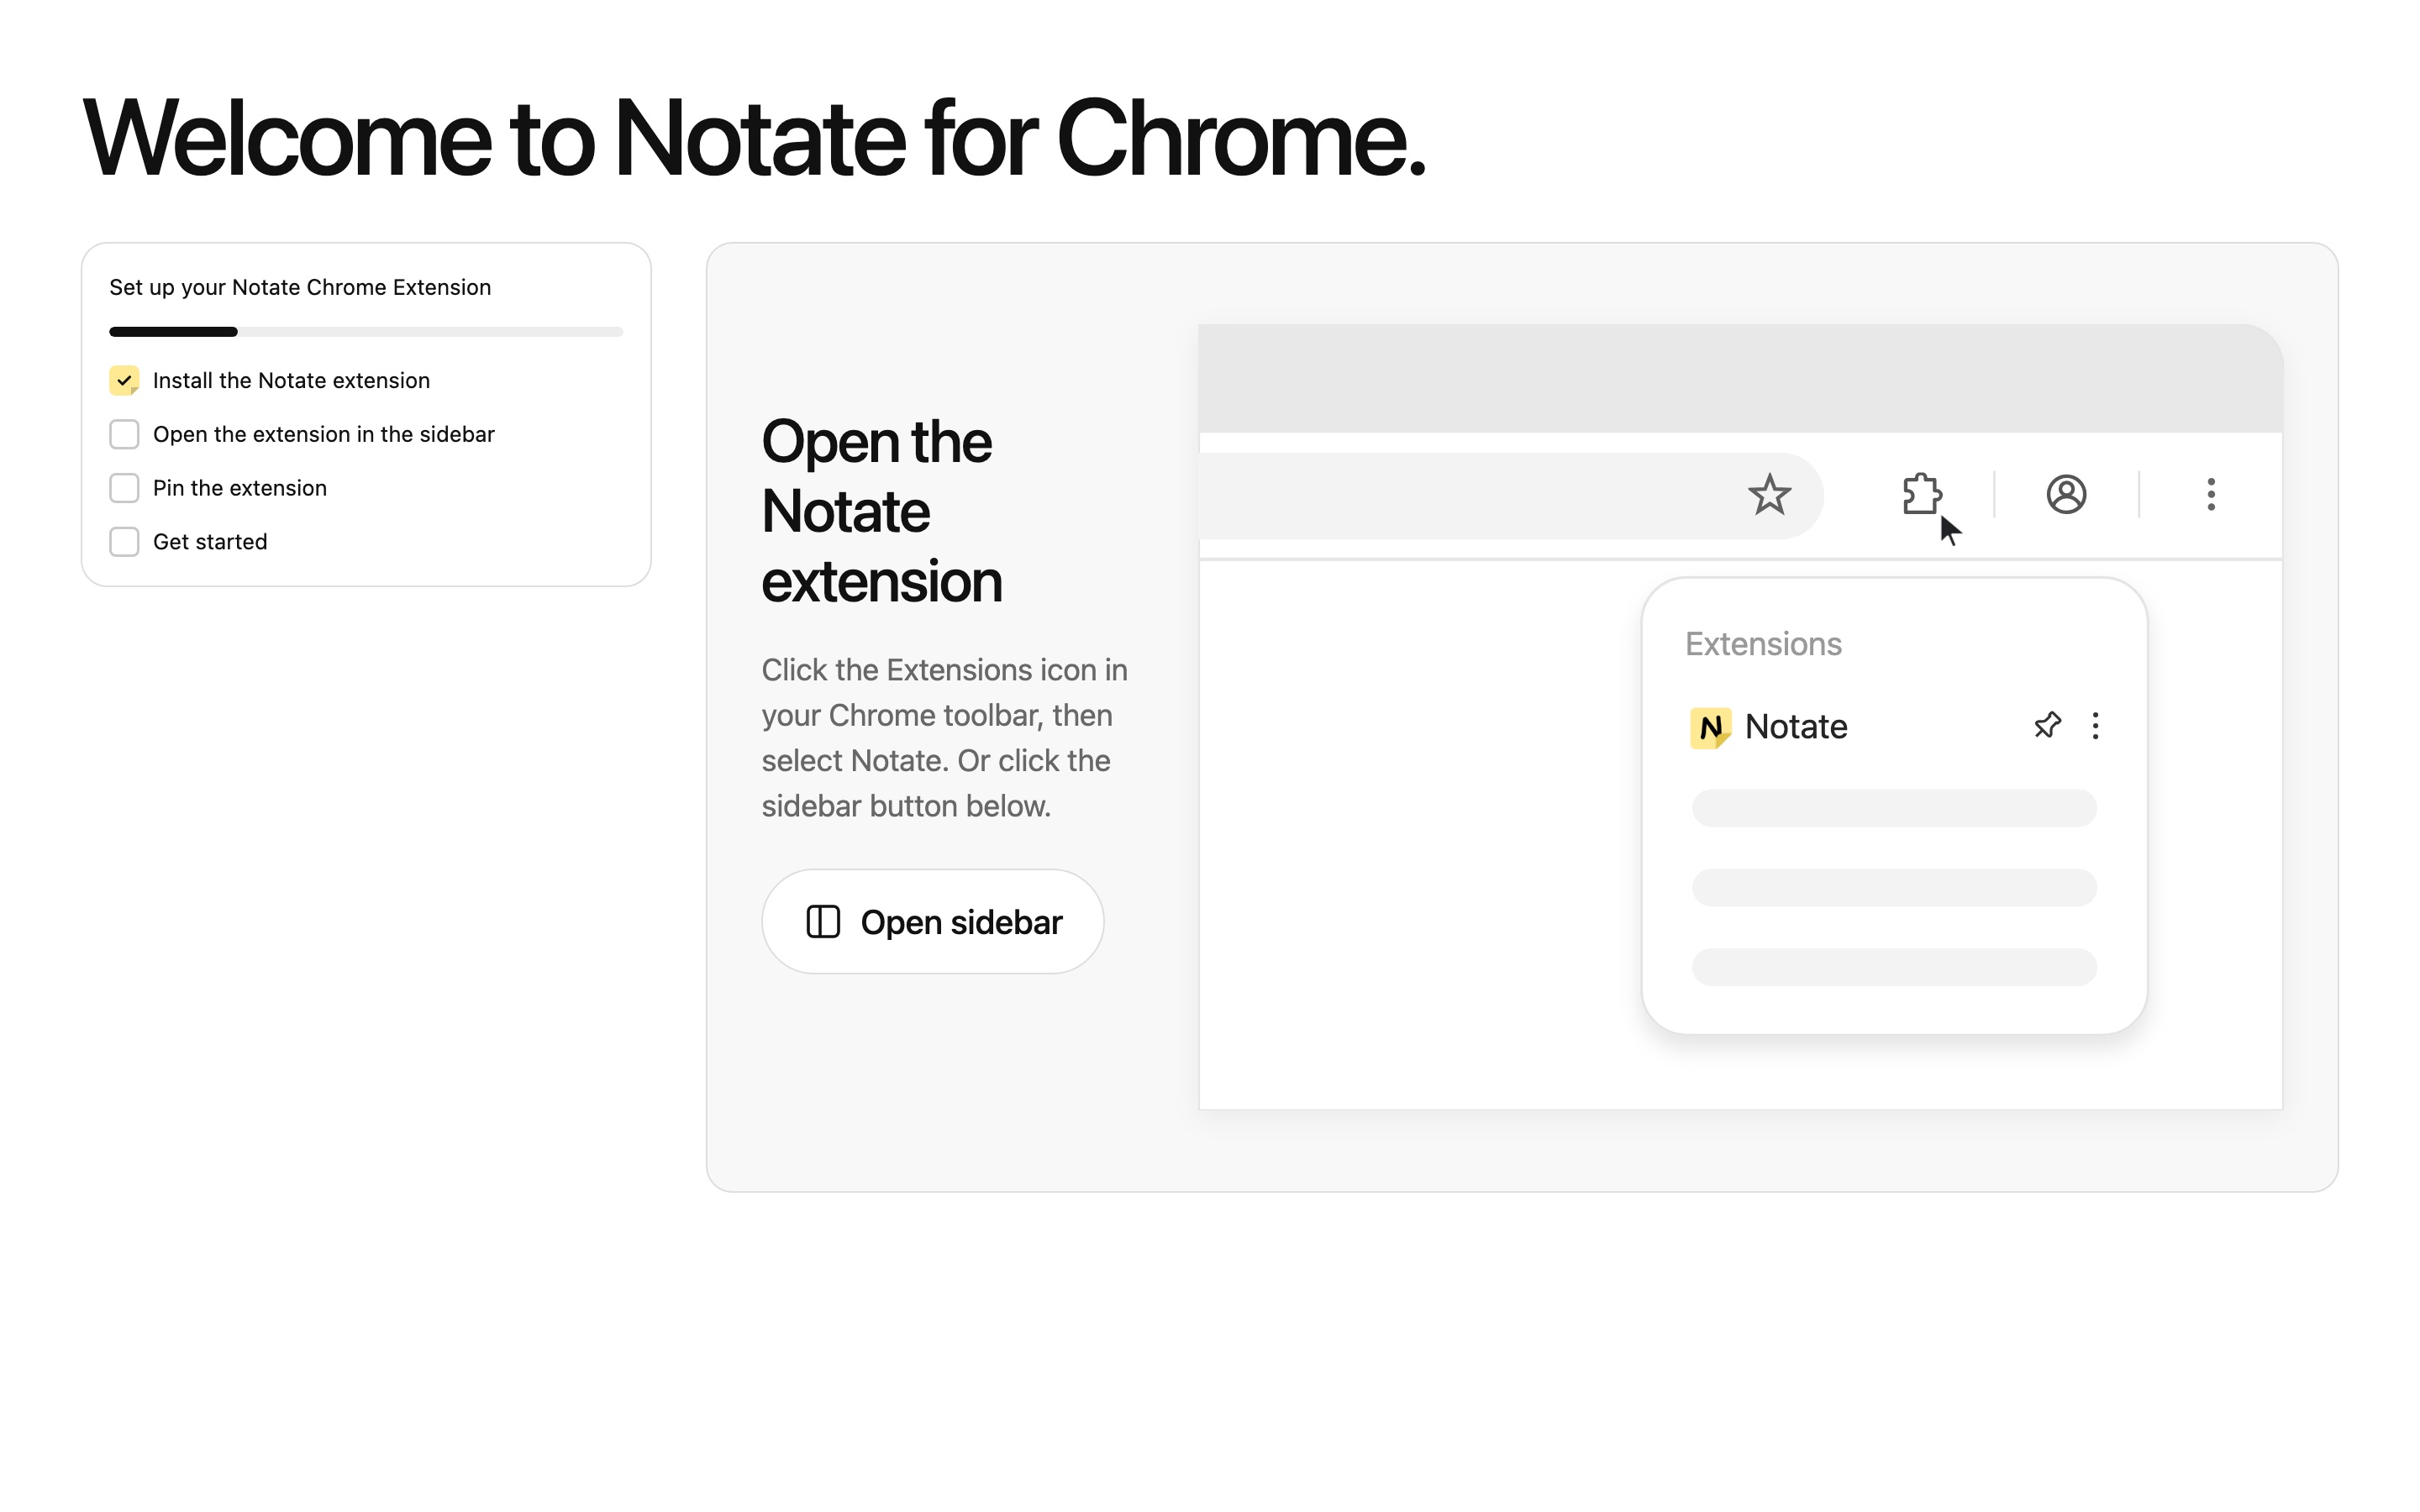2420x1512 pixels.
Task: Open the profile avatar icon
Action: click(x=2066, y=494)
